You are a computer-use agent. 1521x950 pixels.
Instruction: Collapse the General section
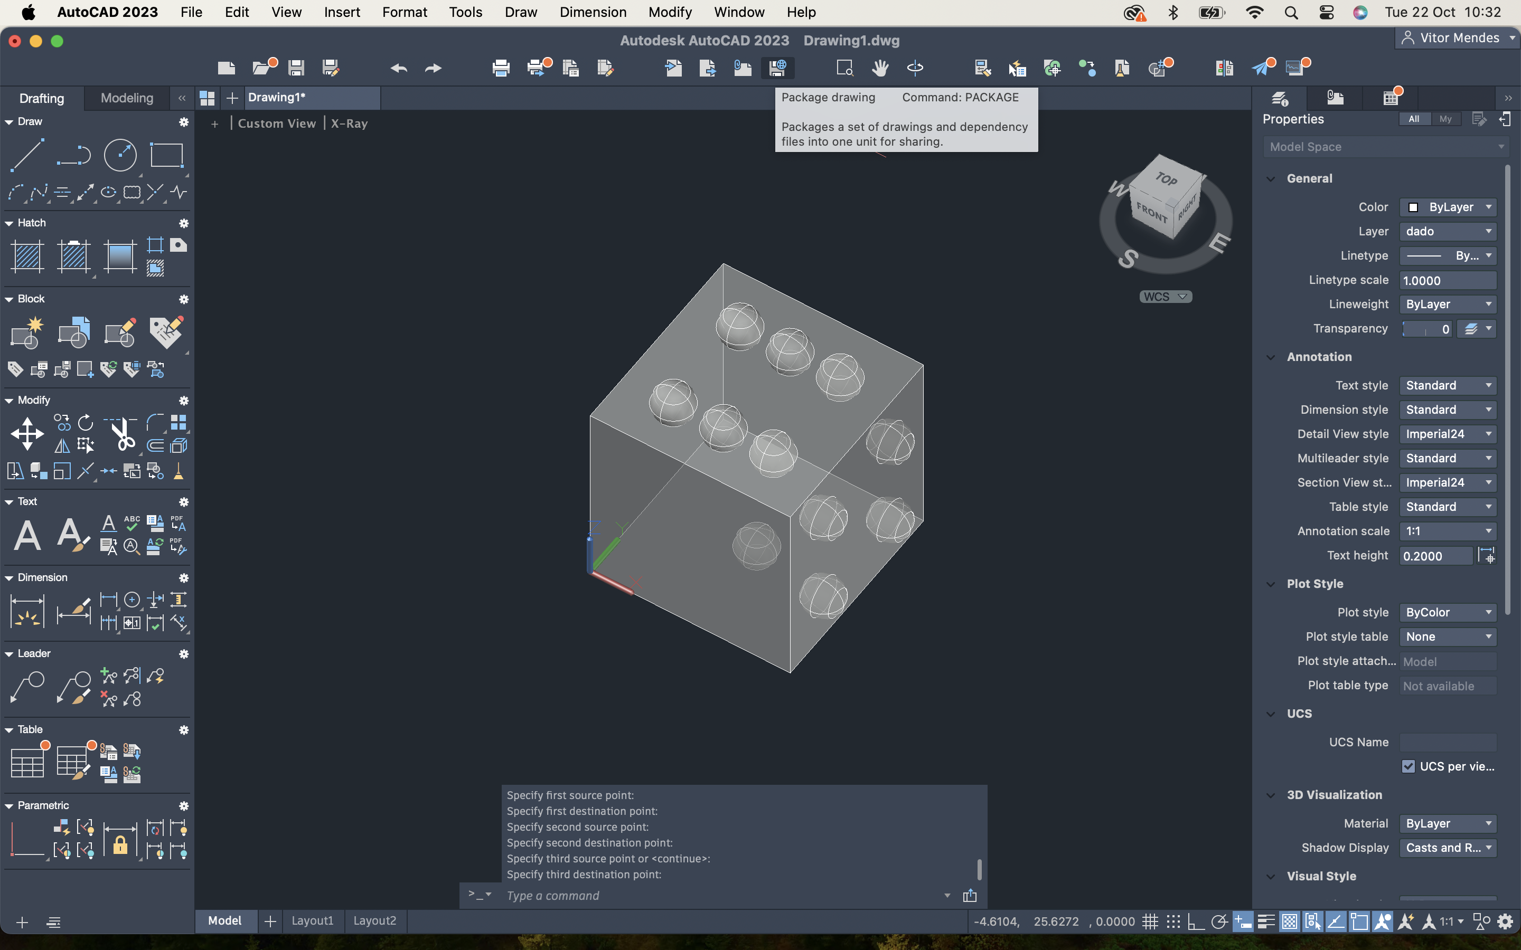[x=1271, y=178]
